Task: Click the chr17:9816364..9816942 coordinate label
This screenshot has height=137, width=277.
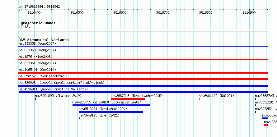Action: (39, 7)
